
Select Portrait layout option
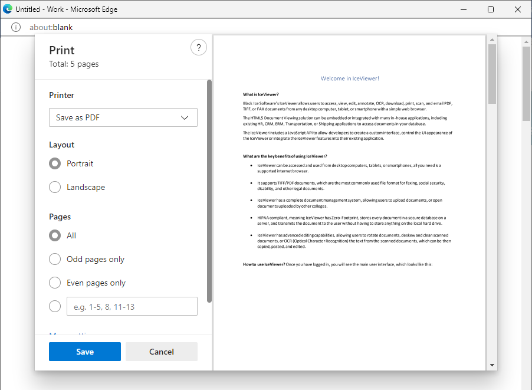[x=55, y=163]
